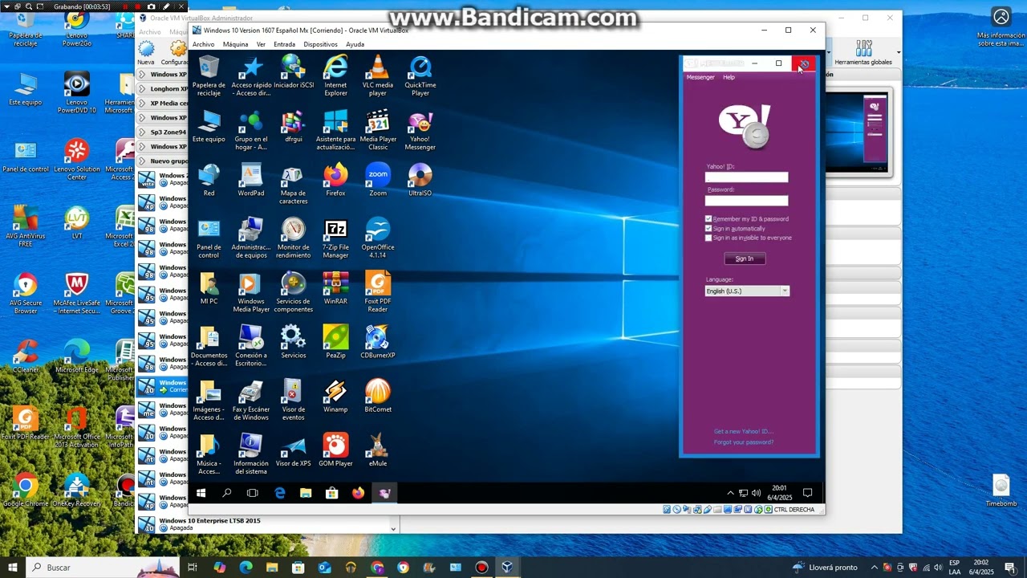Click the VM list scroll-down arrow
This screenshot has width=1027, height=578.
click(393, 529)
